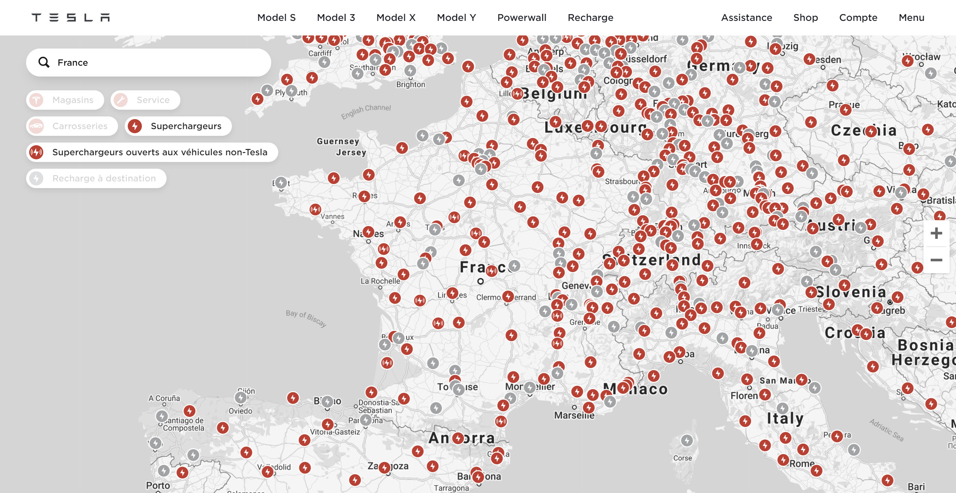This screenshot has width=956, height=493.
Task: Open the Model 3 menu item
Action: coord(336,18)
